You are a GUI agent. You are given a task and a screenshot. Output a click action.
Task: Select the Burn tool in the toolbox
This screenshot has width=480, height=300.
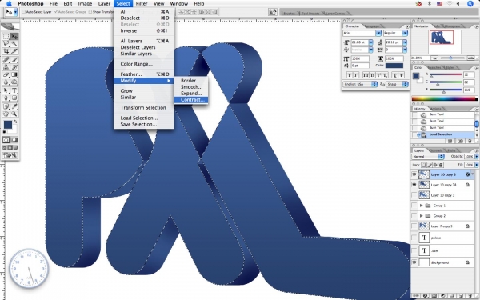click(14, 82)
